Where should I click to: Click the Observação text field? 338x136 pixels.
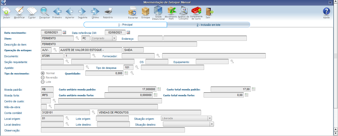click(113, 130)
